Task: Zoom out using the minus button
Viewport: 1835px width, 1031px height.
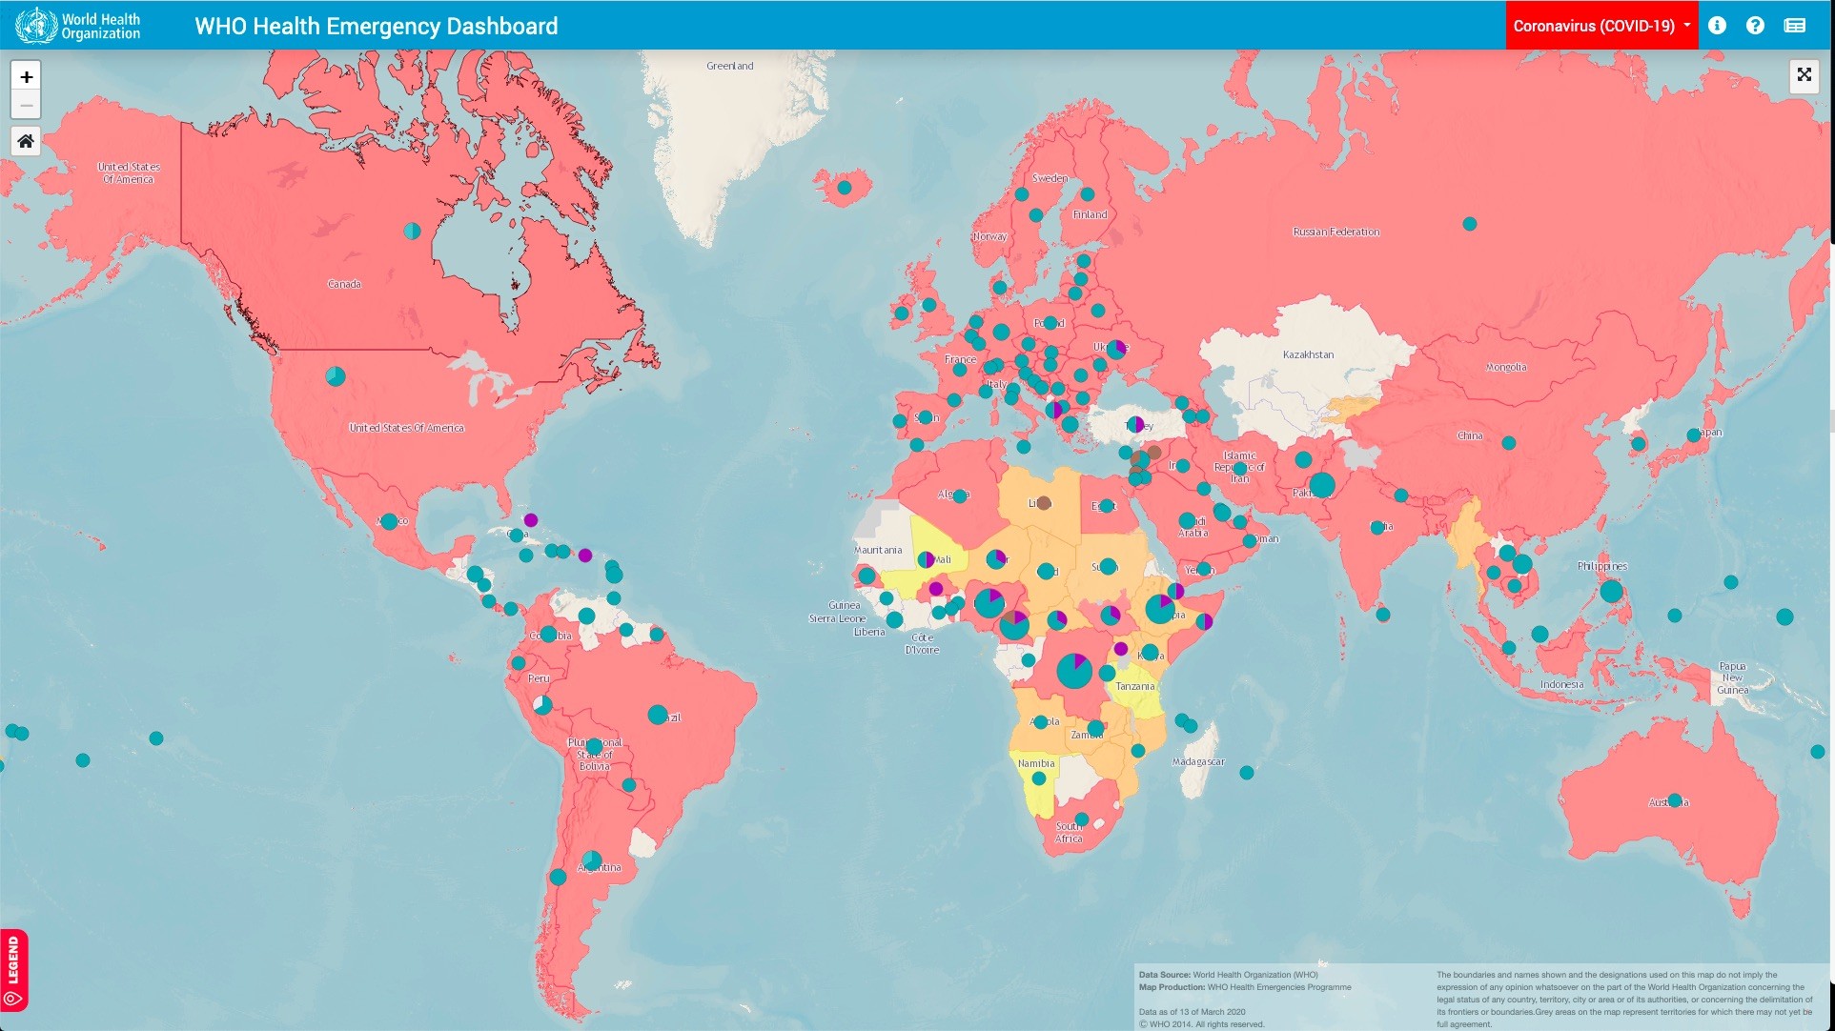Action: [26, 105]
